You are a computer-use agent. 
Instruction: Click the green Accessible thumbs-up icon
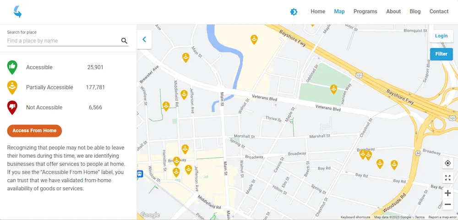click(12, 67)
